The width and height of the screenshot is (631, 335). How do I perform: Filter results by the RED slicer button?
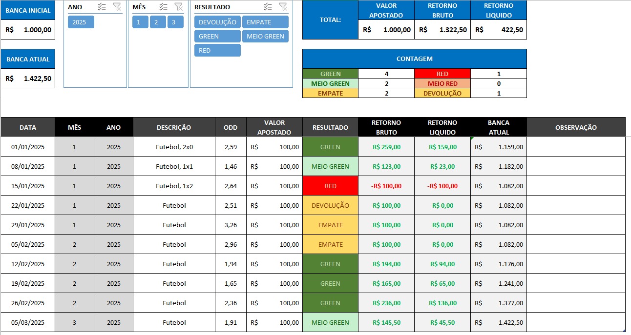click(217, 50)
